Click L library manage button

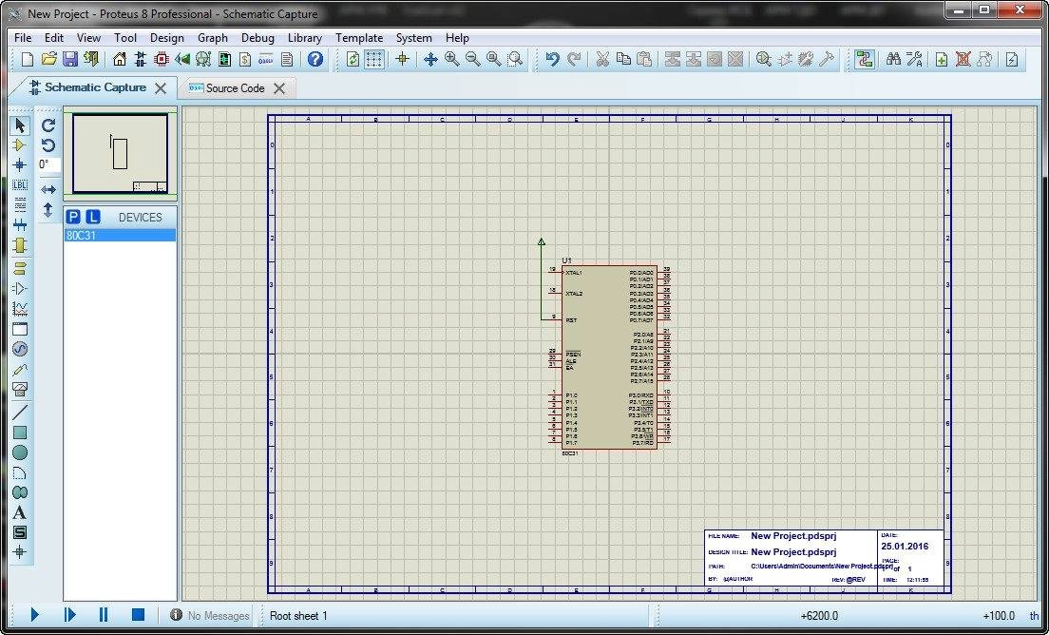(93, 217)
